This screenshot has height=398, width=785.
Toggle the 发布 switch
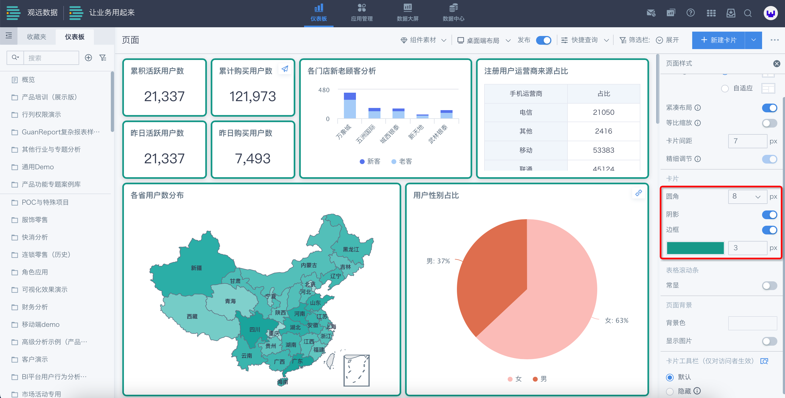coord(543,40)
